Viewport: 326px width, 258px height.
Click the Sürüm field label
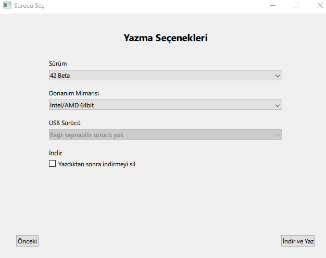(x=57, y=64)
